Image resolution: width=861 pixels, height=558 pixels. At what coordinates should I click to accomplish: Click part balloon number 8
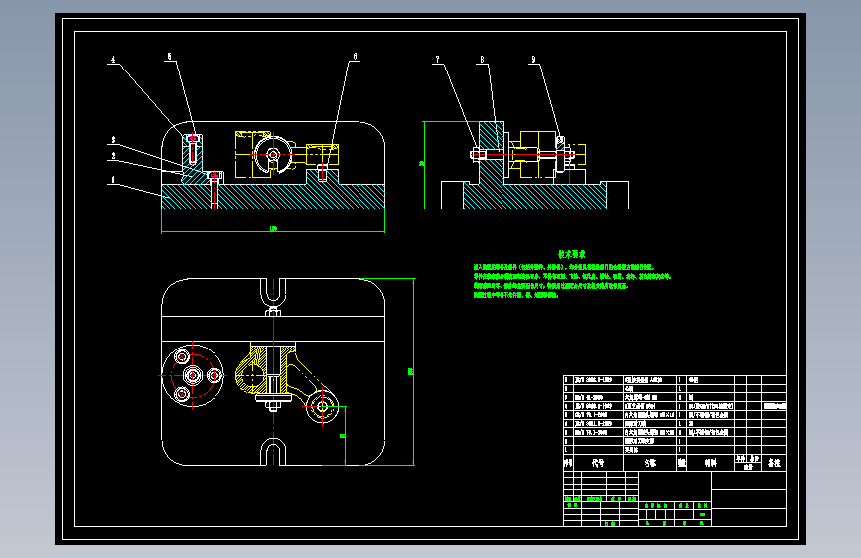pyautogui.click(x=482, y=60)
